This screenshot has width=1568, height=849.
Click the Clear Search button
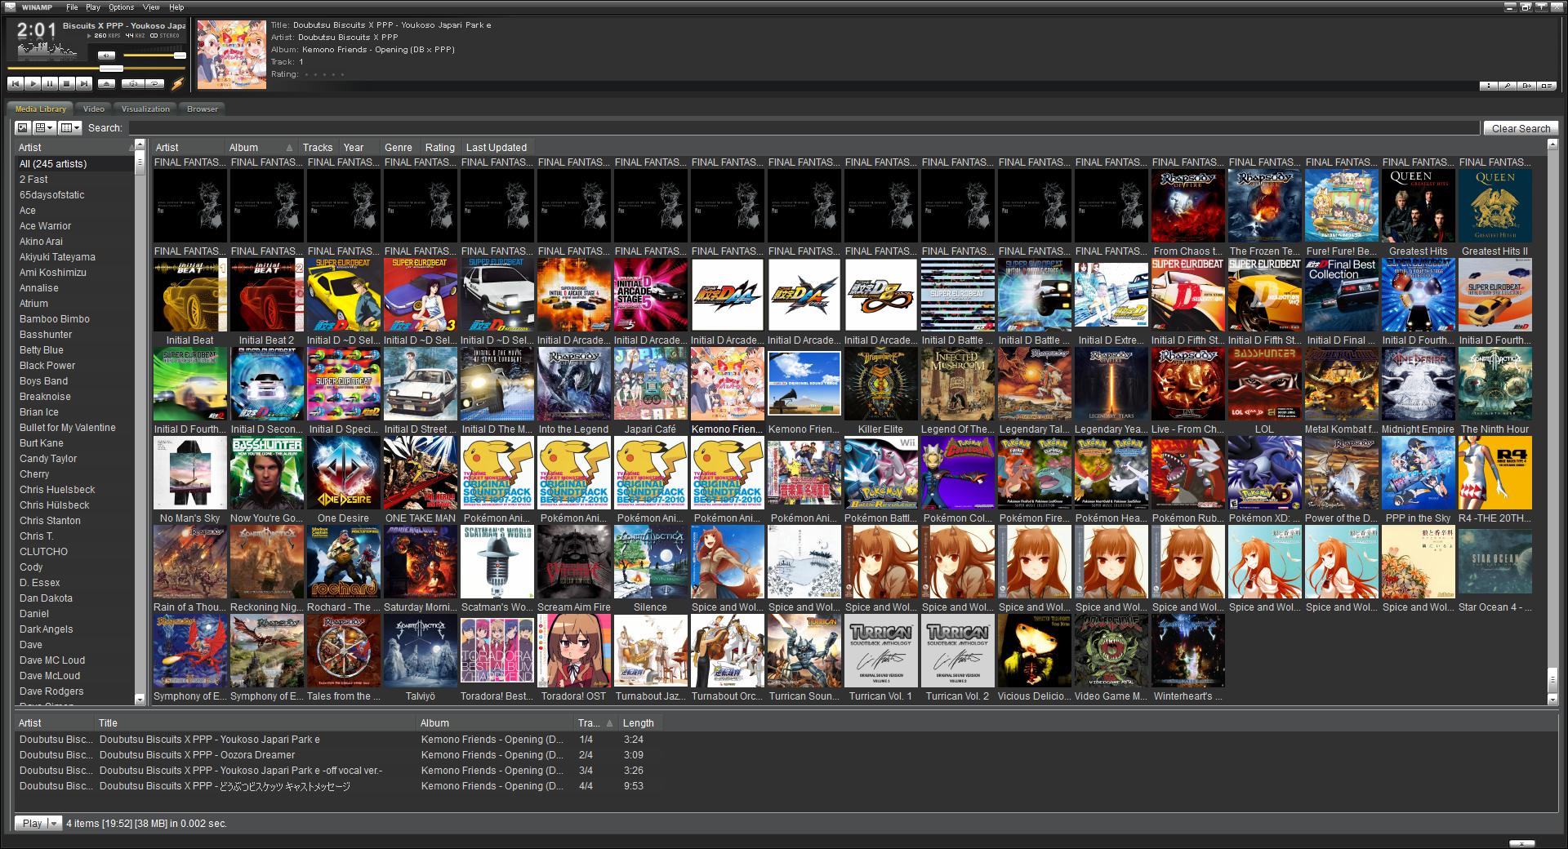[1521, 128]
